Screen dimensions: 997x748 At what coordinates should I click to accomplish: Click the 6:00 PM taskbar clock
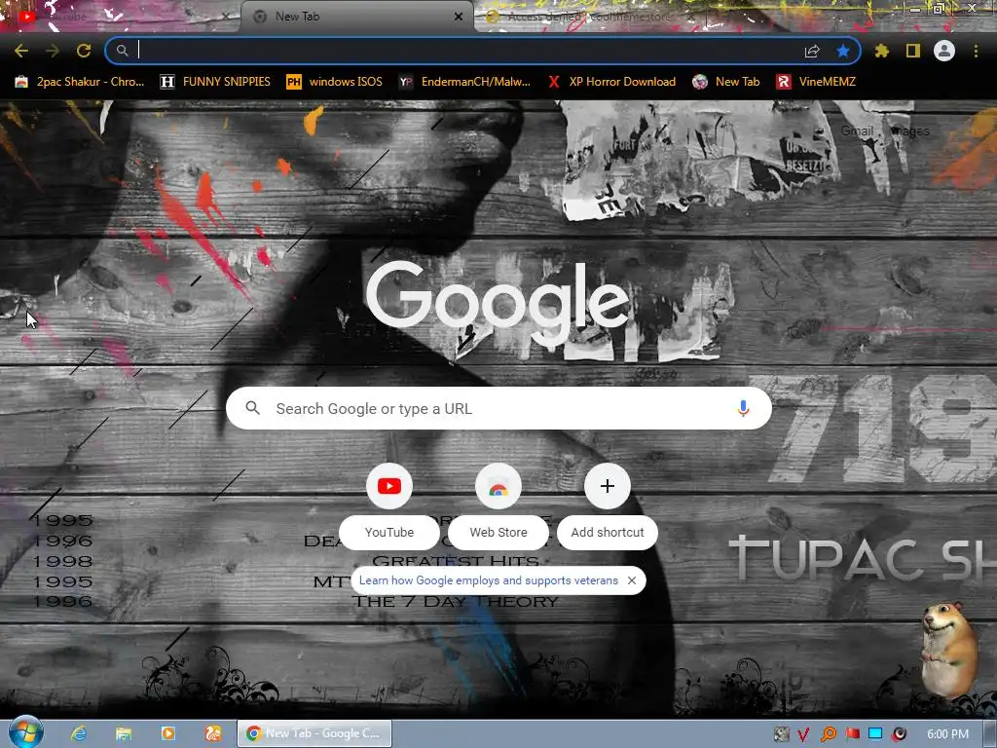click(947, 734)
